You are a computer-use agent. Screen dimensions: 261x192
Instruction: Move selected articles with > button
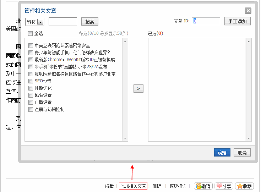coord(138,89)
